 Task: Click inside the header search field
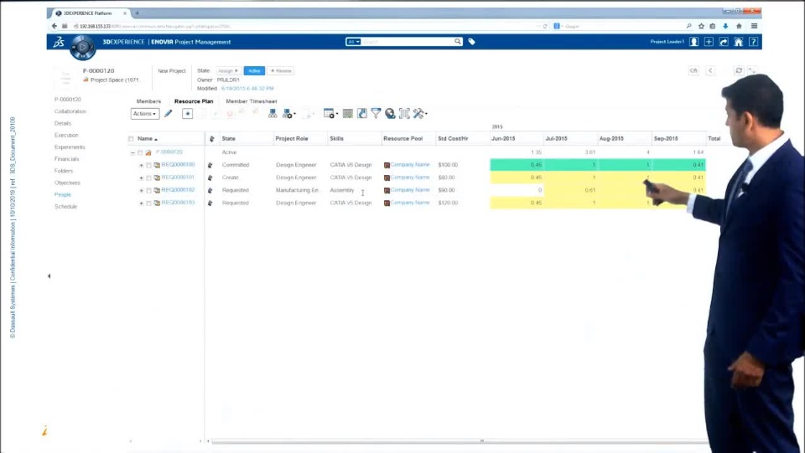pyautogui.click(x=407, y=42)
